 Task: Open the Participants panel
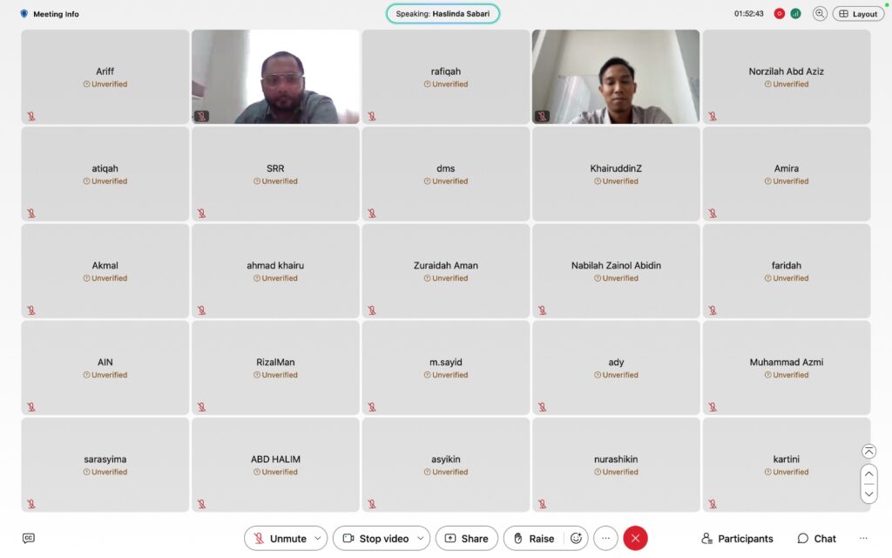(x=737, y=538)
